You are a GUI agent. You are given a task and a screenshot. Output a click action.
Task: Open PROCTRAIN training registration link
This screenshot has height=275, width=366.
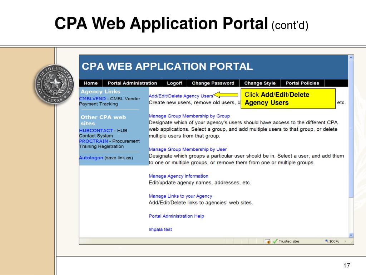[x=94, y=141]
